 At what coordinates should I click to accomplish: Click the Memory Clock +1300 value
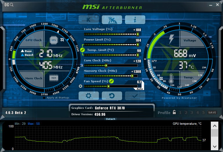click(x=136, y=72)
